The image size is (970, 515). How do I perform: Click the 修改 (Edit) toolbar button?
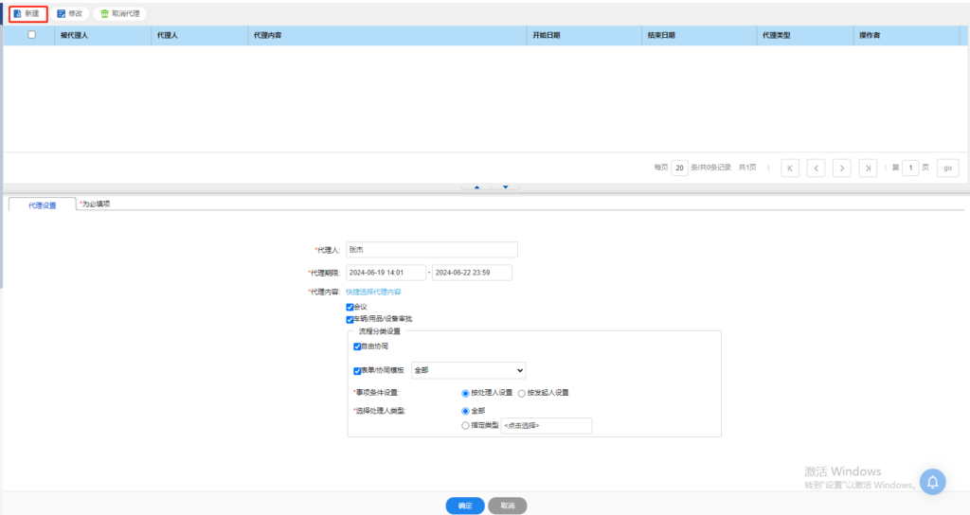tap(70, 13)
